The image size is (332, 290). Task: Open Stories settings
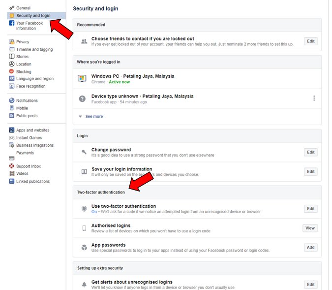(22, 57)
